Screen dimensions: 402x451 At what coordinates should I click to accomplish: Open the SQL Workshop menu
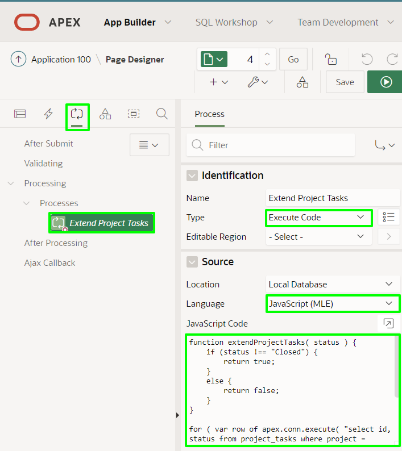tap(226, 22)
